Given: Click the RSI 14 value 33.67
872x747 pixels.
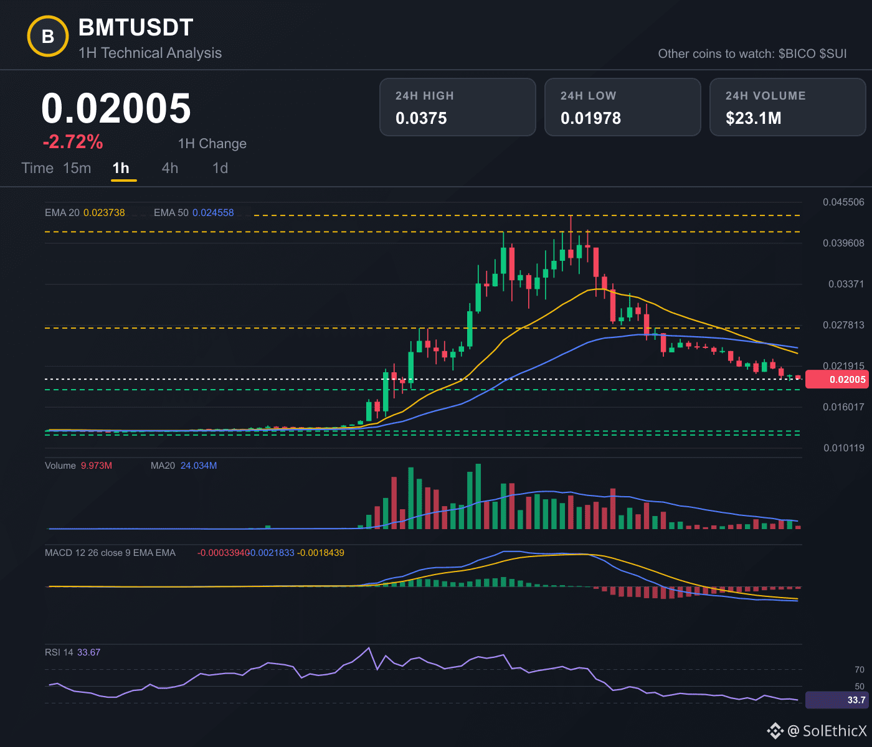Looking at the screenshot, I should [x=88, y=652].
